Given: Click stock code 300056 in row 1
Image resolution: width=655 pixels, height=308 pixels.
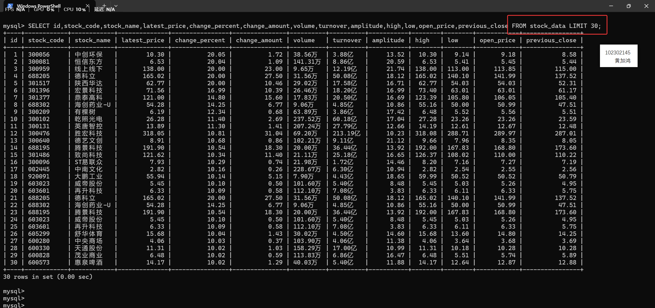Looking at the screenshot, I should (39, 55).
